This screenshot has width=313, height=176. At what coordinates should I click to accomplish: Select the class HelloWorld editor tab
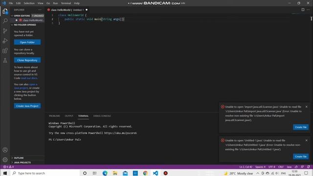point(67,10)
